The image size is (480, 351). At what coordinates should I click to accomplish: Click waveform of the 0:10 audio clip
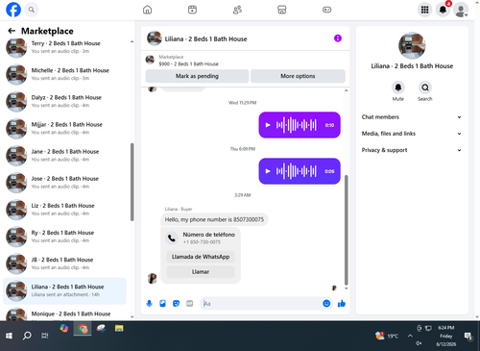tap(297, 125)
